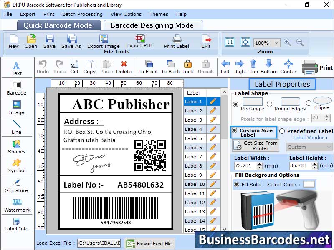
Task: Click the Browse Excel File button
Action: pos(149,243)
